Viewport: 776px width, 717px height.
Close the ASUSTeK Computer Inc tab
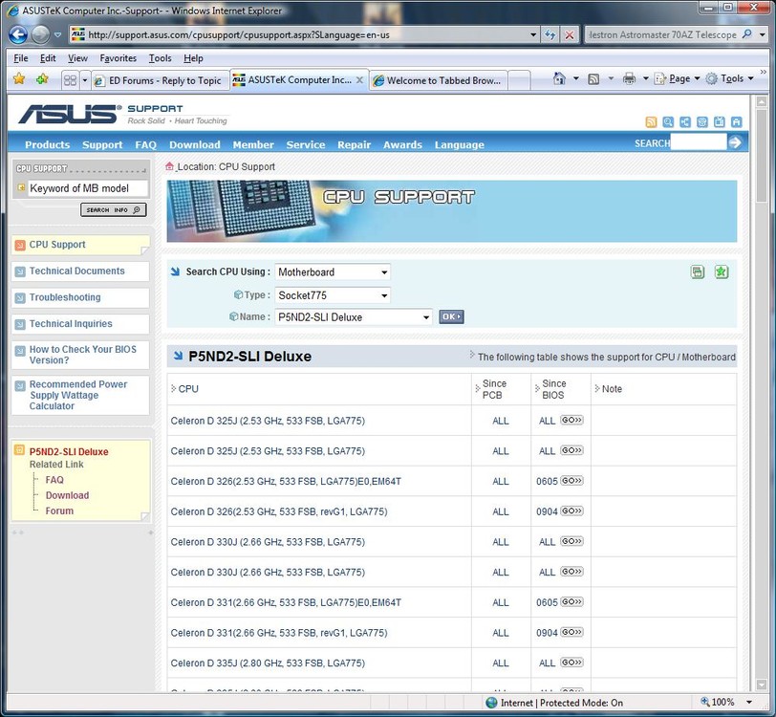pyautogui.click(x=359, y=79)
